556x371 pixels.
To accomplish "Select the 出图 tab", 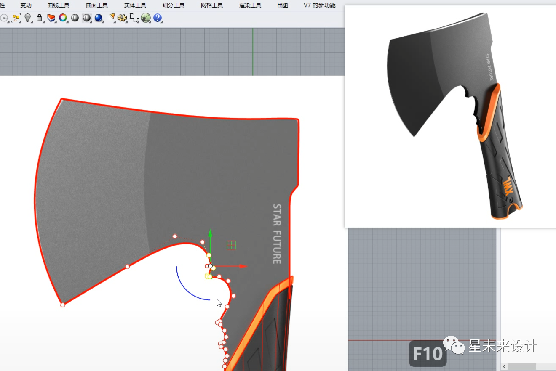I will [x=283, y=5].
